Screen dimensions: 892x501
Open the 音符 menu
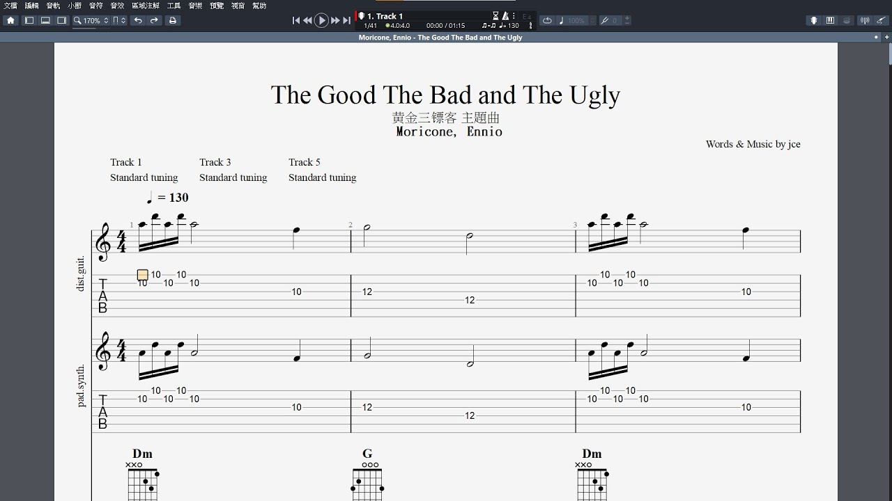[96, 6]
